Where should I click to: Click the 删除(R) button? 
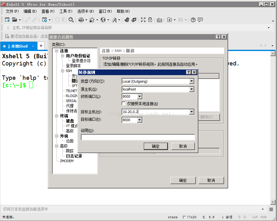tap(209, 117)
